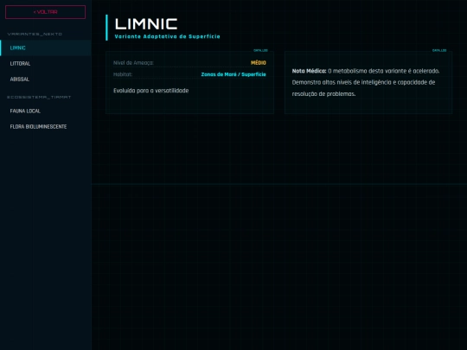Click the Nota Médica heading text

coord(309,71)
